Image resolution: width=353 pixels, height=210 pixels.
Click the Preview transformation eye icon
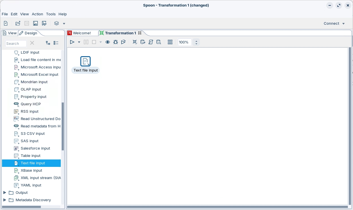point(108,42)
